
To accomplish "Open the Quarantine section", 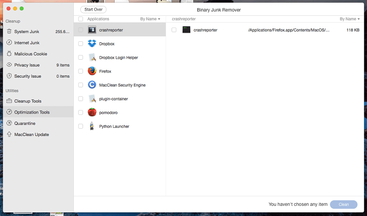I will click(38, 123).
